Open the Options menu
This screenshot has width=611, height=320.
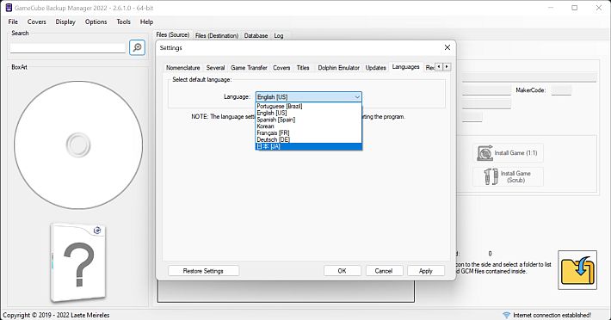(x=96, y=22)
